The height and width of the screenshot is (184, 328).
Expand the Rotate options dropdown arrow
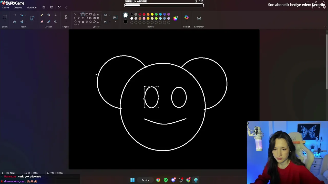click(25, 15)
